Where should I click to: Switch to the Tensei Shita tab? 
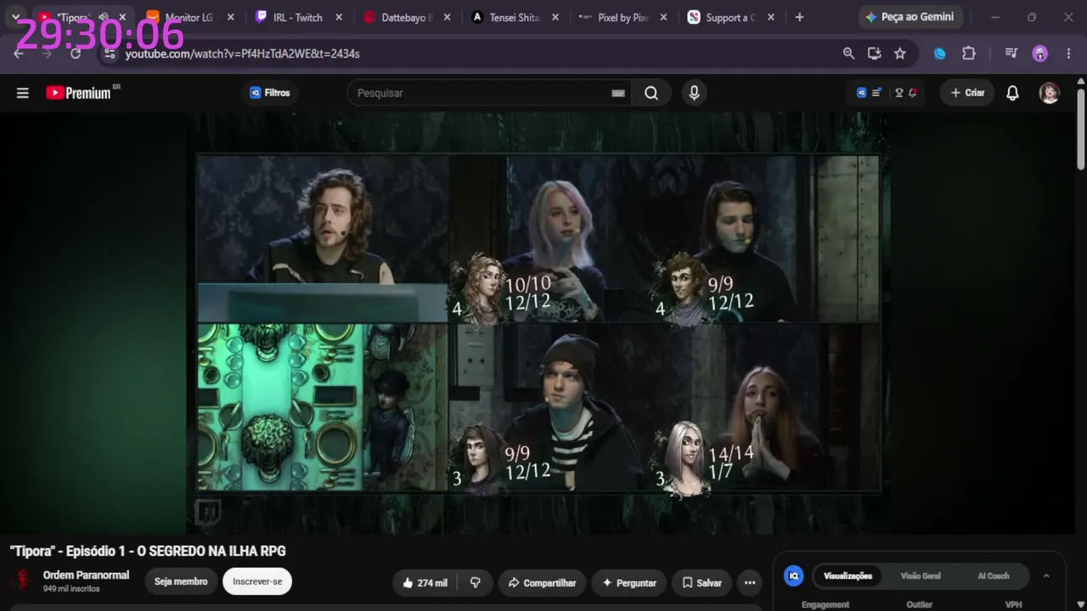point(514,18)
